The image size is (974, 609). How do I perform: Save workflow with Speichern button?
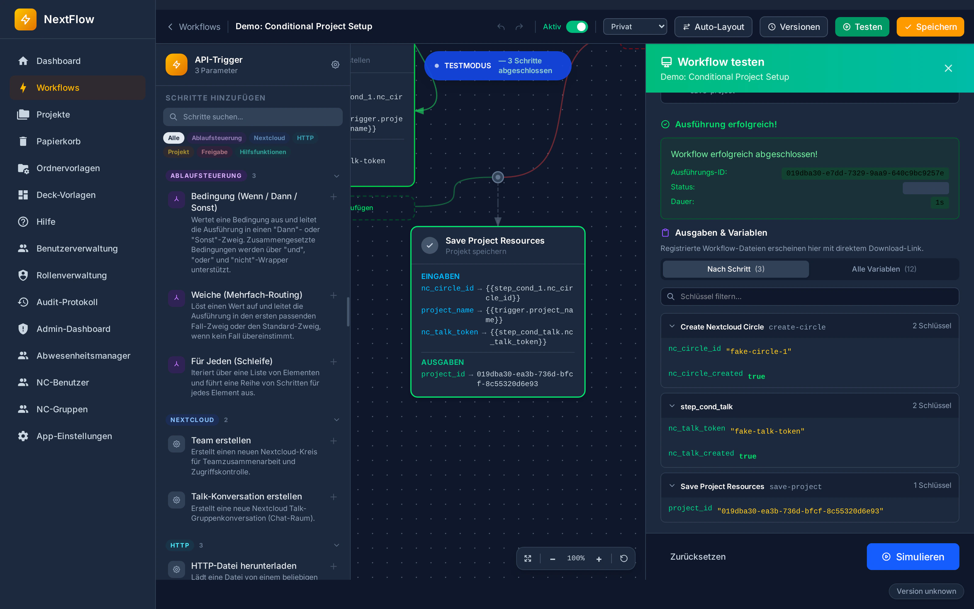click(x=930, y=26)
